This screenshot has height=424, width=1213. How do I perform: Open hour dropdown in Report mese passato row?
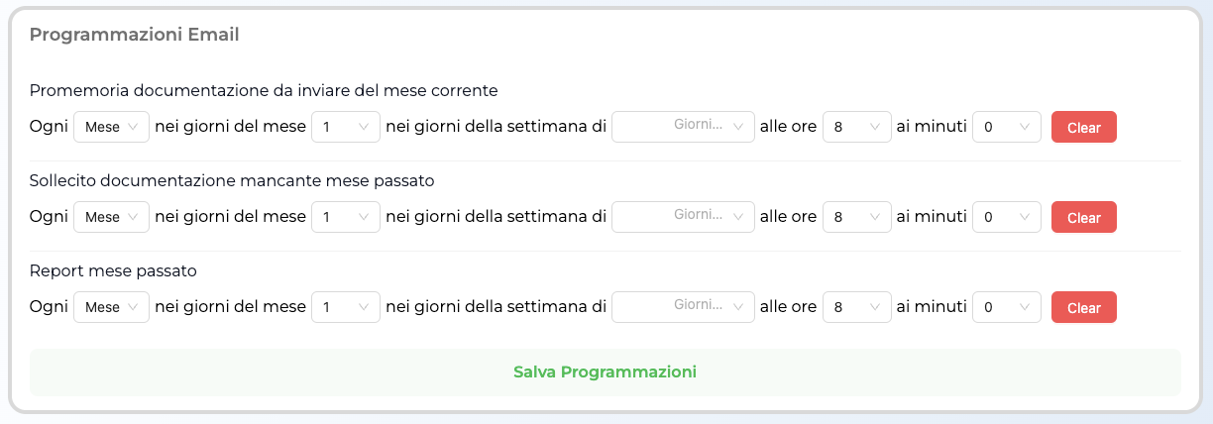click(856, 307)
